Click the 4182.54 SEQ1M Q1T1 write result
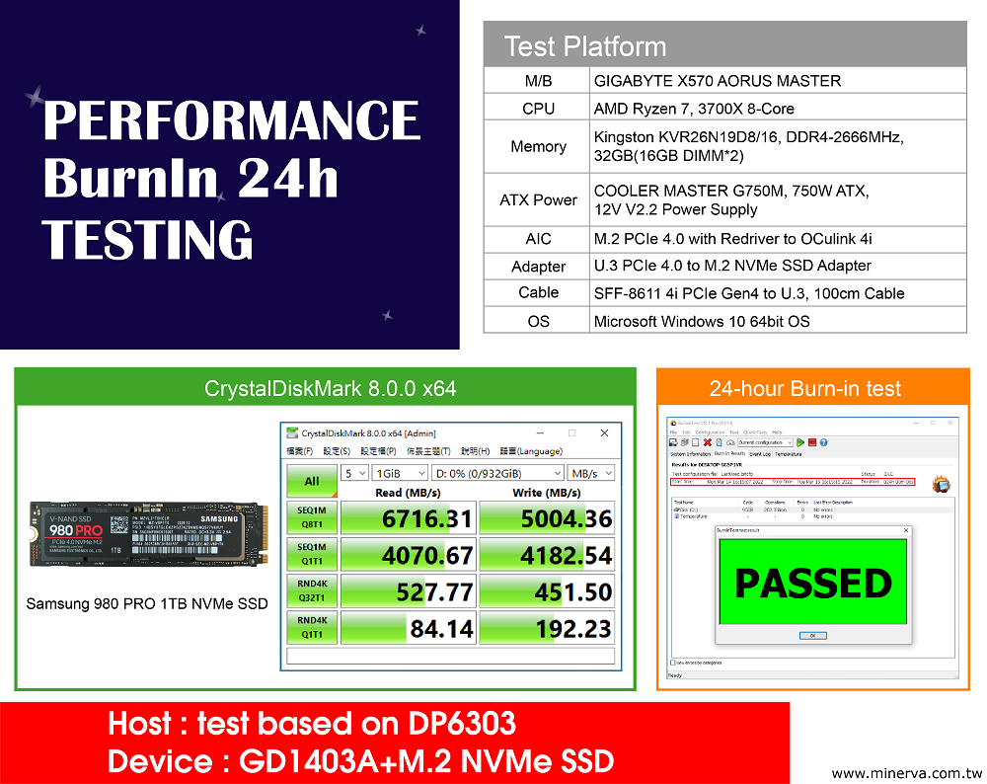The height and width of the screenshot is (784, 987). tap(547, 555)
